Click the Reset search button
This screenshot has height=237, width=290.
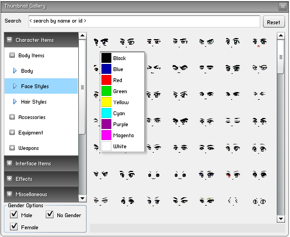273,23
